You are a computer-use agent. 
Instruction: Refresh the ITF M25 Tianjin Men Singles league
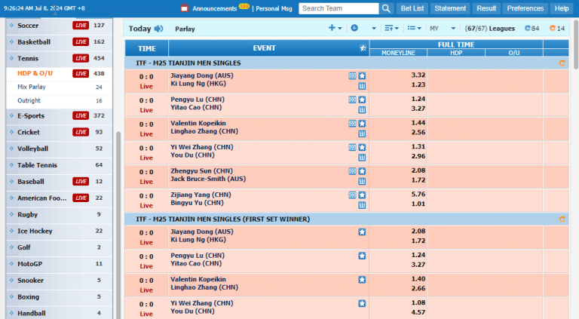562,63
